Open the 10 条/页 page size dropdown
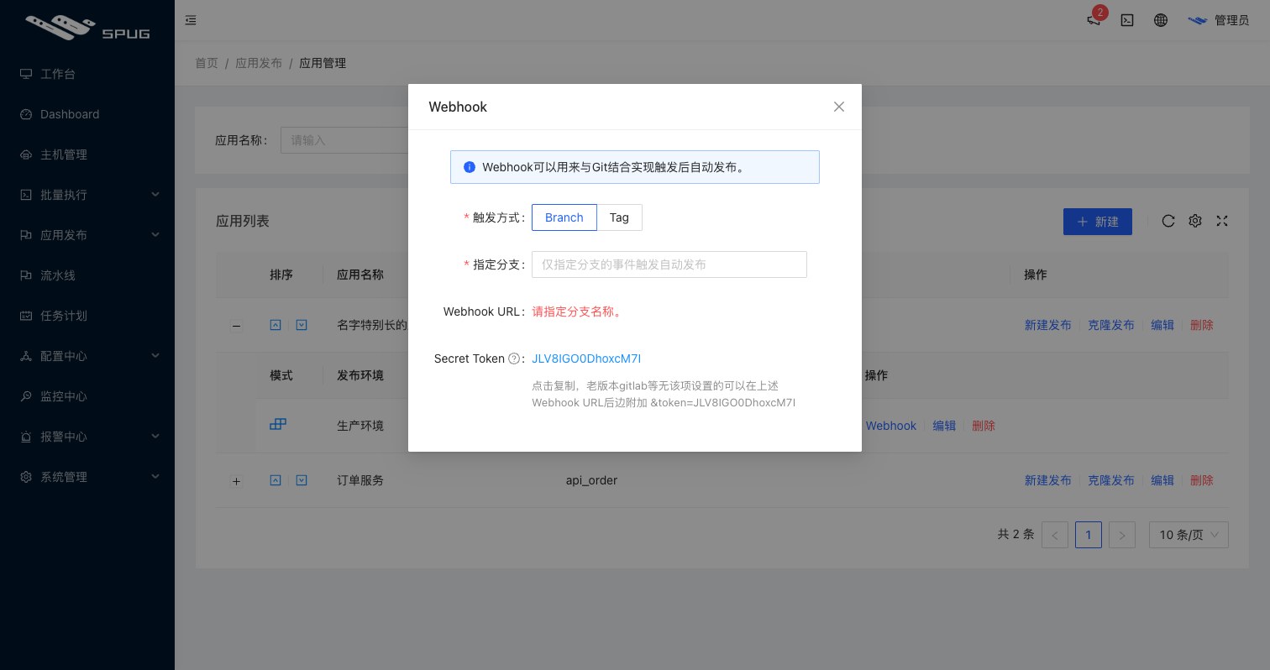The image size is (1270, 670). click(1189, 535)
